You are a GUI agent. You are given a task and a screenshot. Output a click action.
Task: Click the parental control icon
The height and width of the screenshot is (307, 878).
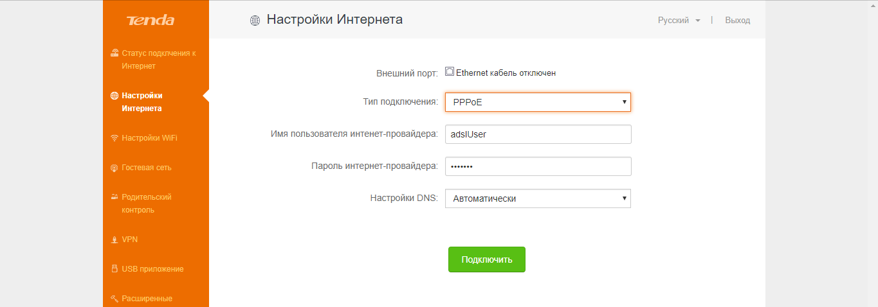(x=114, y=197)
